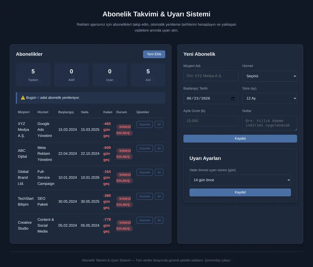Delete the TechStart Bilişim subscription
The width and height of the screenshot is (313, 267).
(159, 196)
